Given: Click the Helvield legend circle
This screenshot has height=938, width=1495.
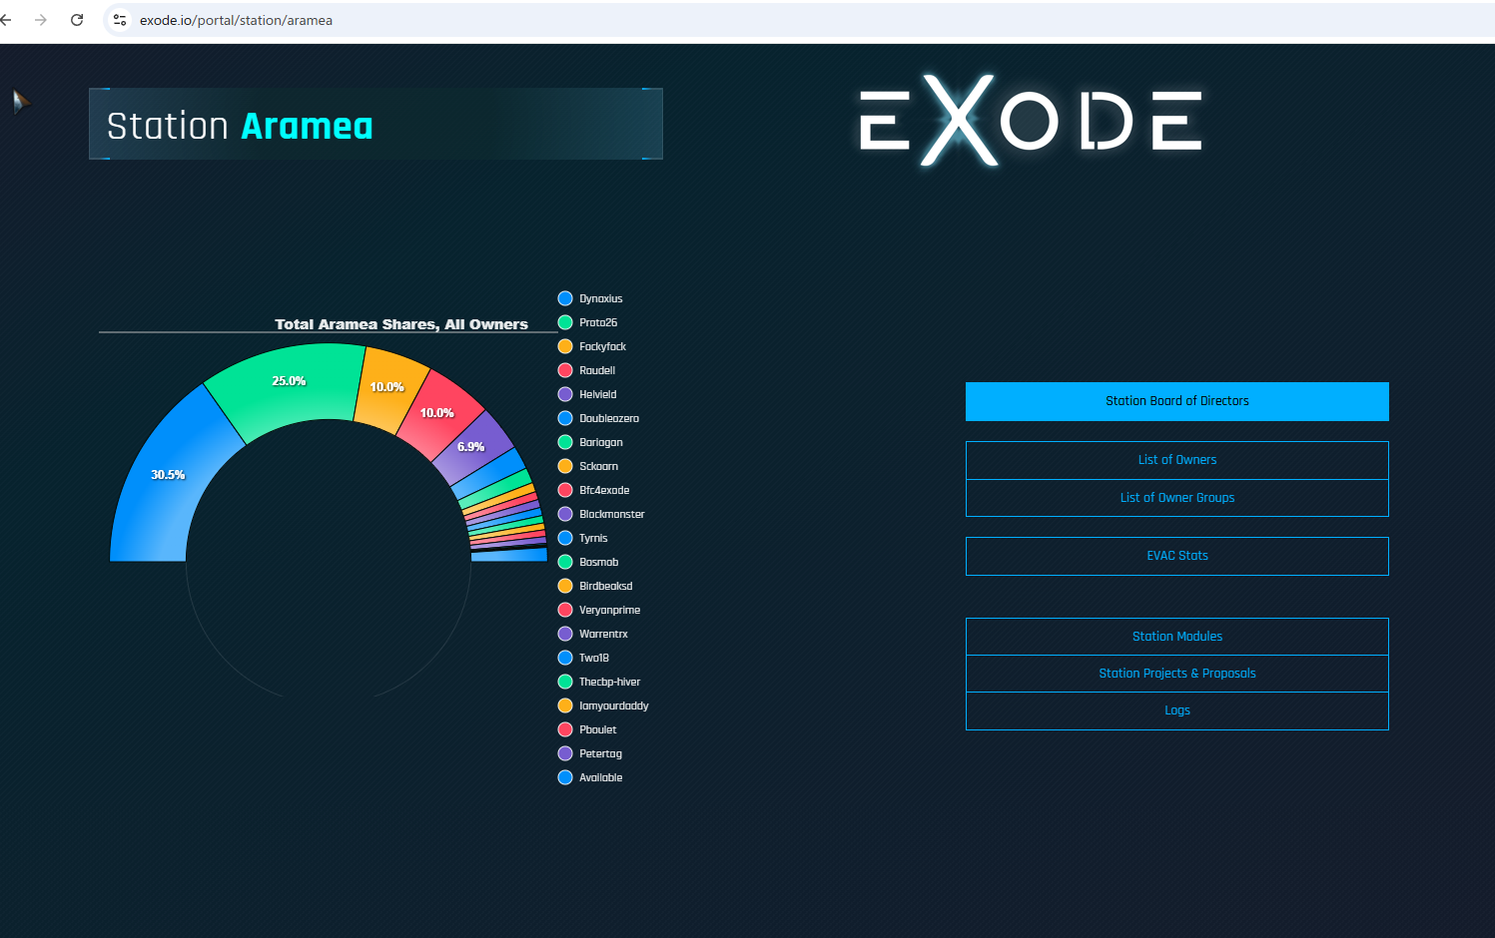Looking at the screenshot, I should (565, 394).
